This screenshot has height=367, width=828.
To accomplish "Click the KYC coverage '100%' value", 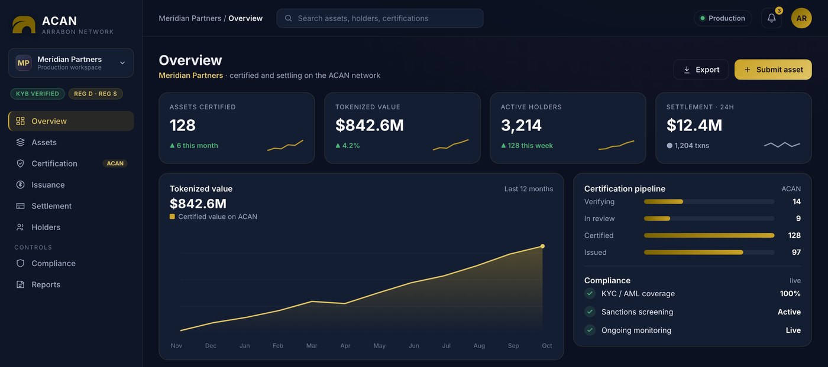I will point(790,293).
